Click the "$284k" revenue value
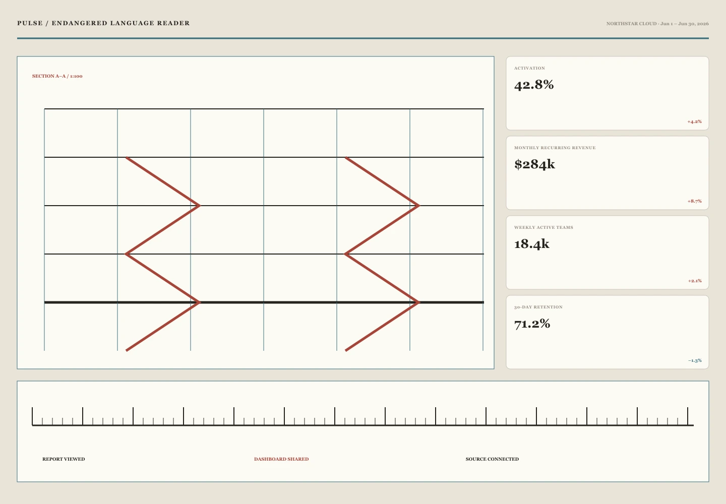The width and height of the screenshot is (726, 504). (x=534, y=164)
